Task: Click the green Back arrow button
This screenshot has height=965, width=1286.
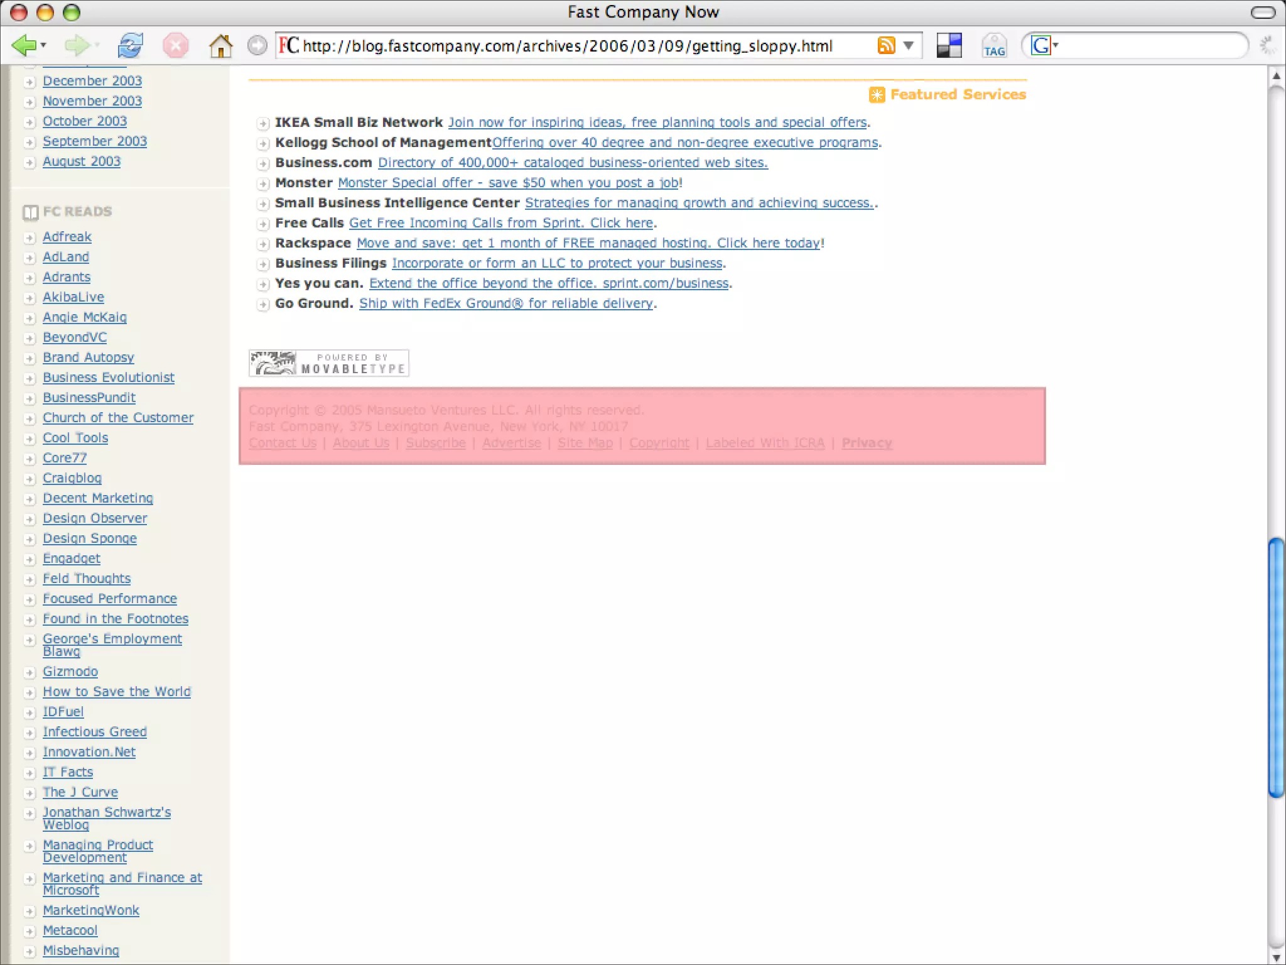Action: click(x=24, y=45)
